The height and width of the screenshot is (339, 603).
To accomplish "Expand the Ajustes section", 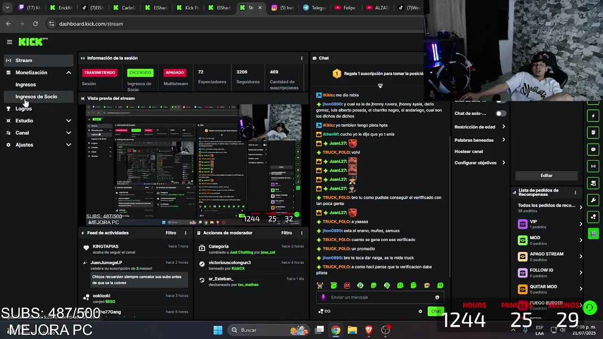I will [x=68, y=145].
